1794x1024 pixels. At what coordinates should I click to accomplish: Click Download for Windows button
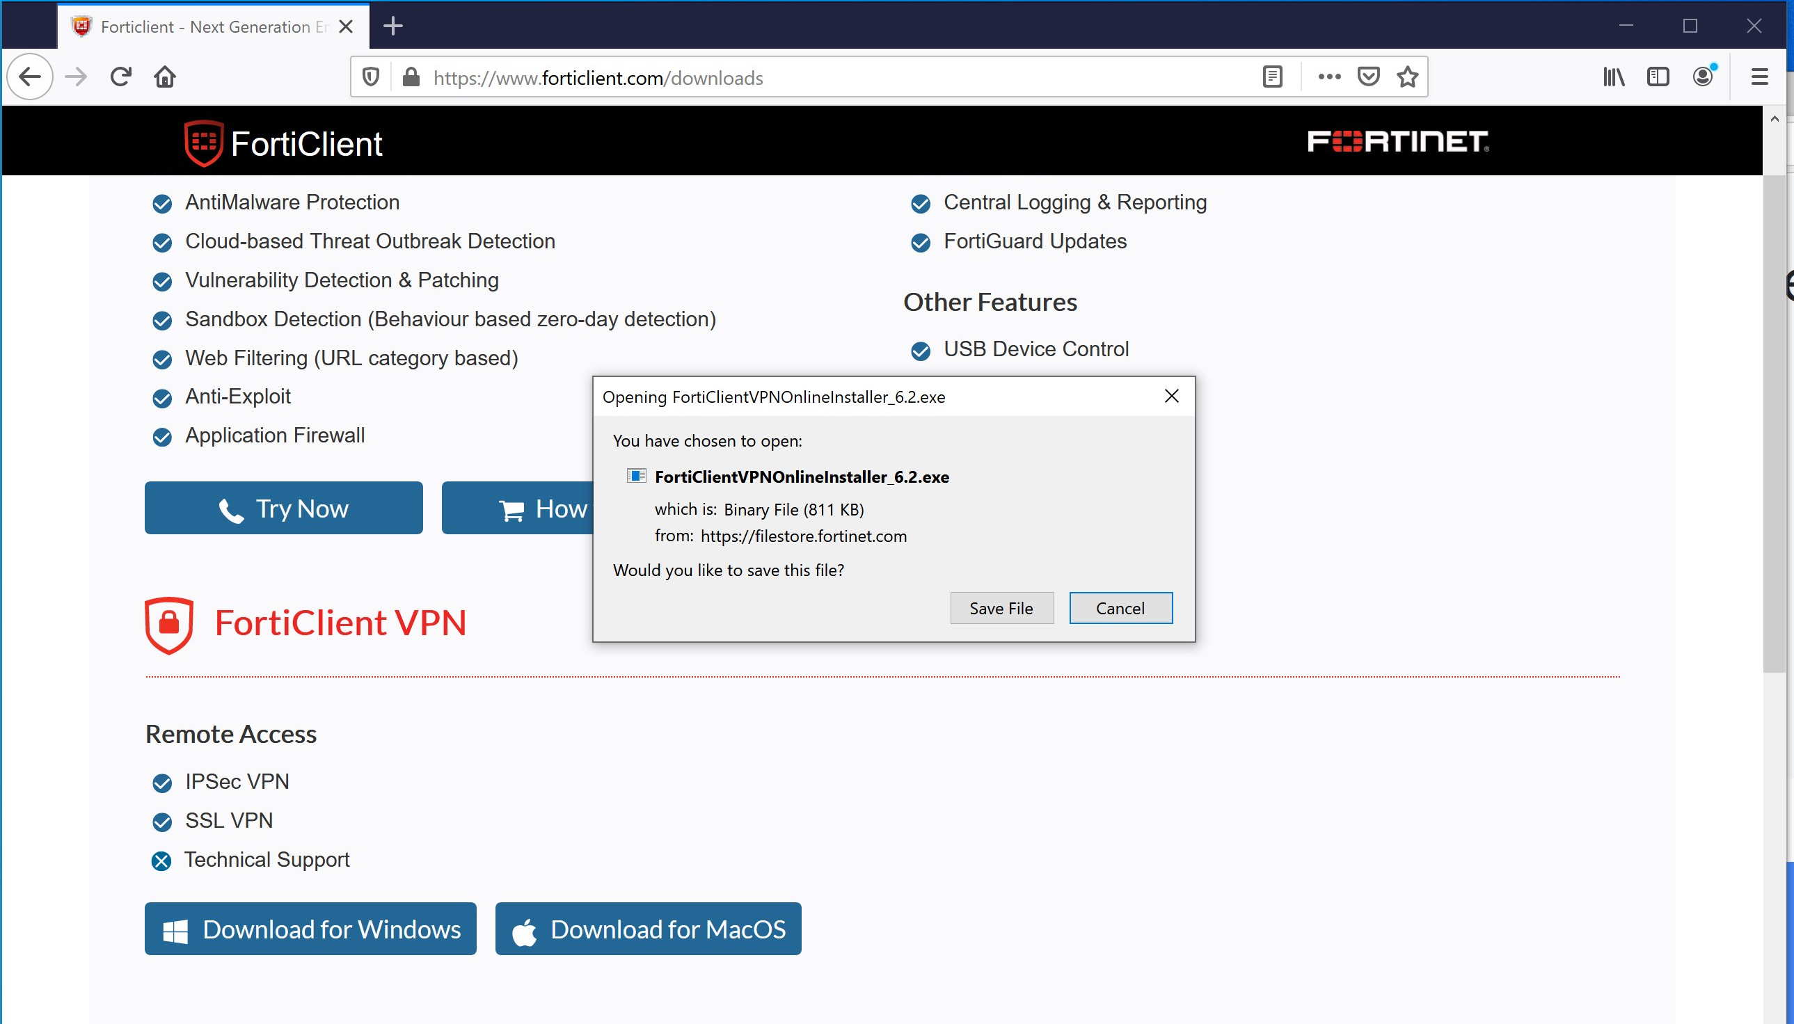pos(310,929)
